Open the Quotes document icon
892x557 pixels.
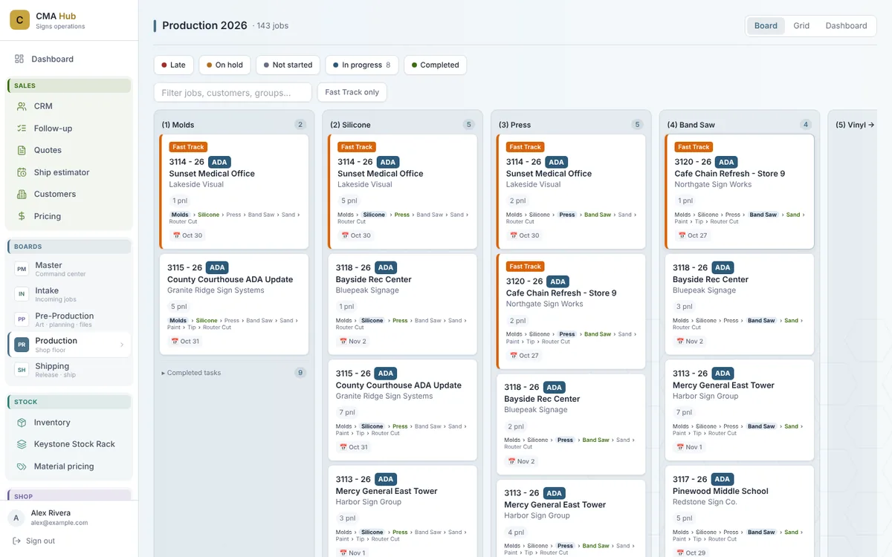tap(22, 150)
